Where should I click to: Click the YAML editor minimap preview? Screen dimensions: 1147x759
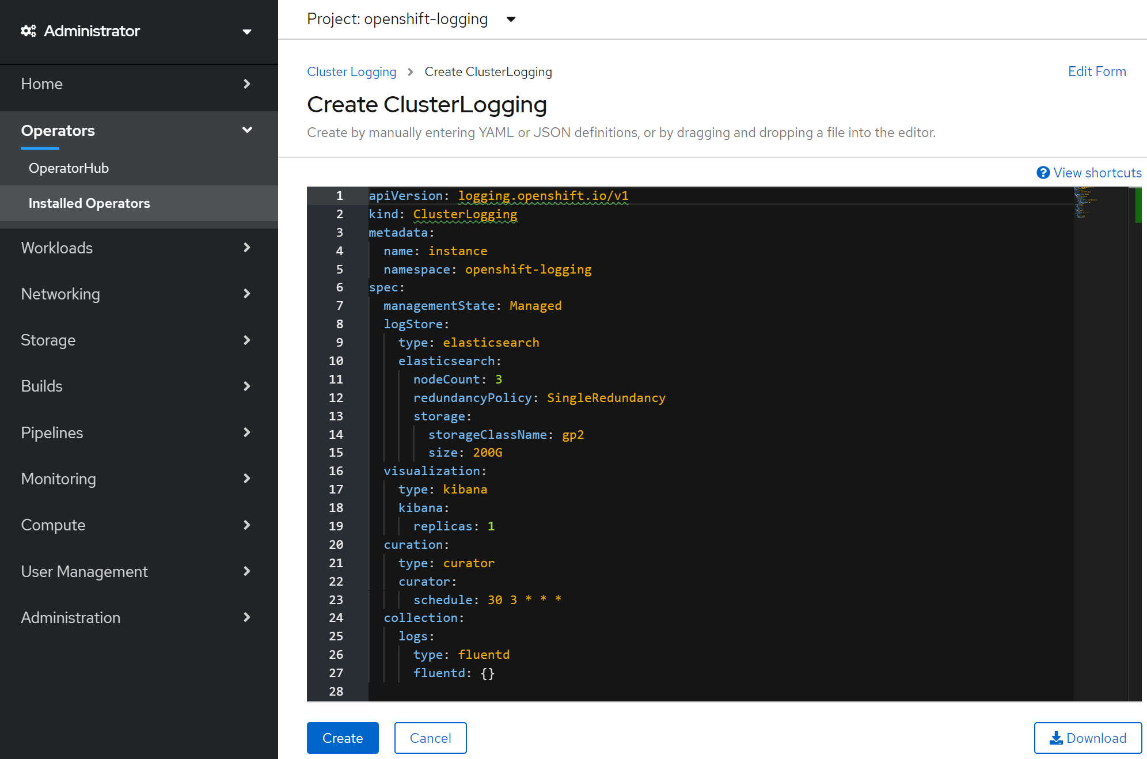(x=1085, y=202)
